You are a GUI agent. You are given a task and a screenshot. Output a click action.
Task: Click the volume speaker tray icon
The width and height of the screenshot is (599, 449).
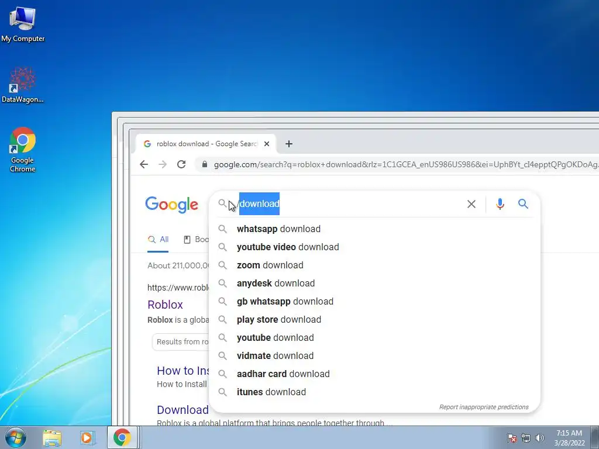(539, 438)
